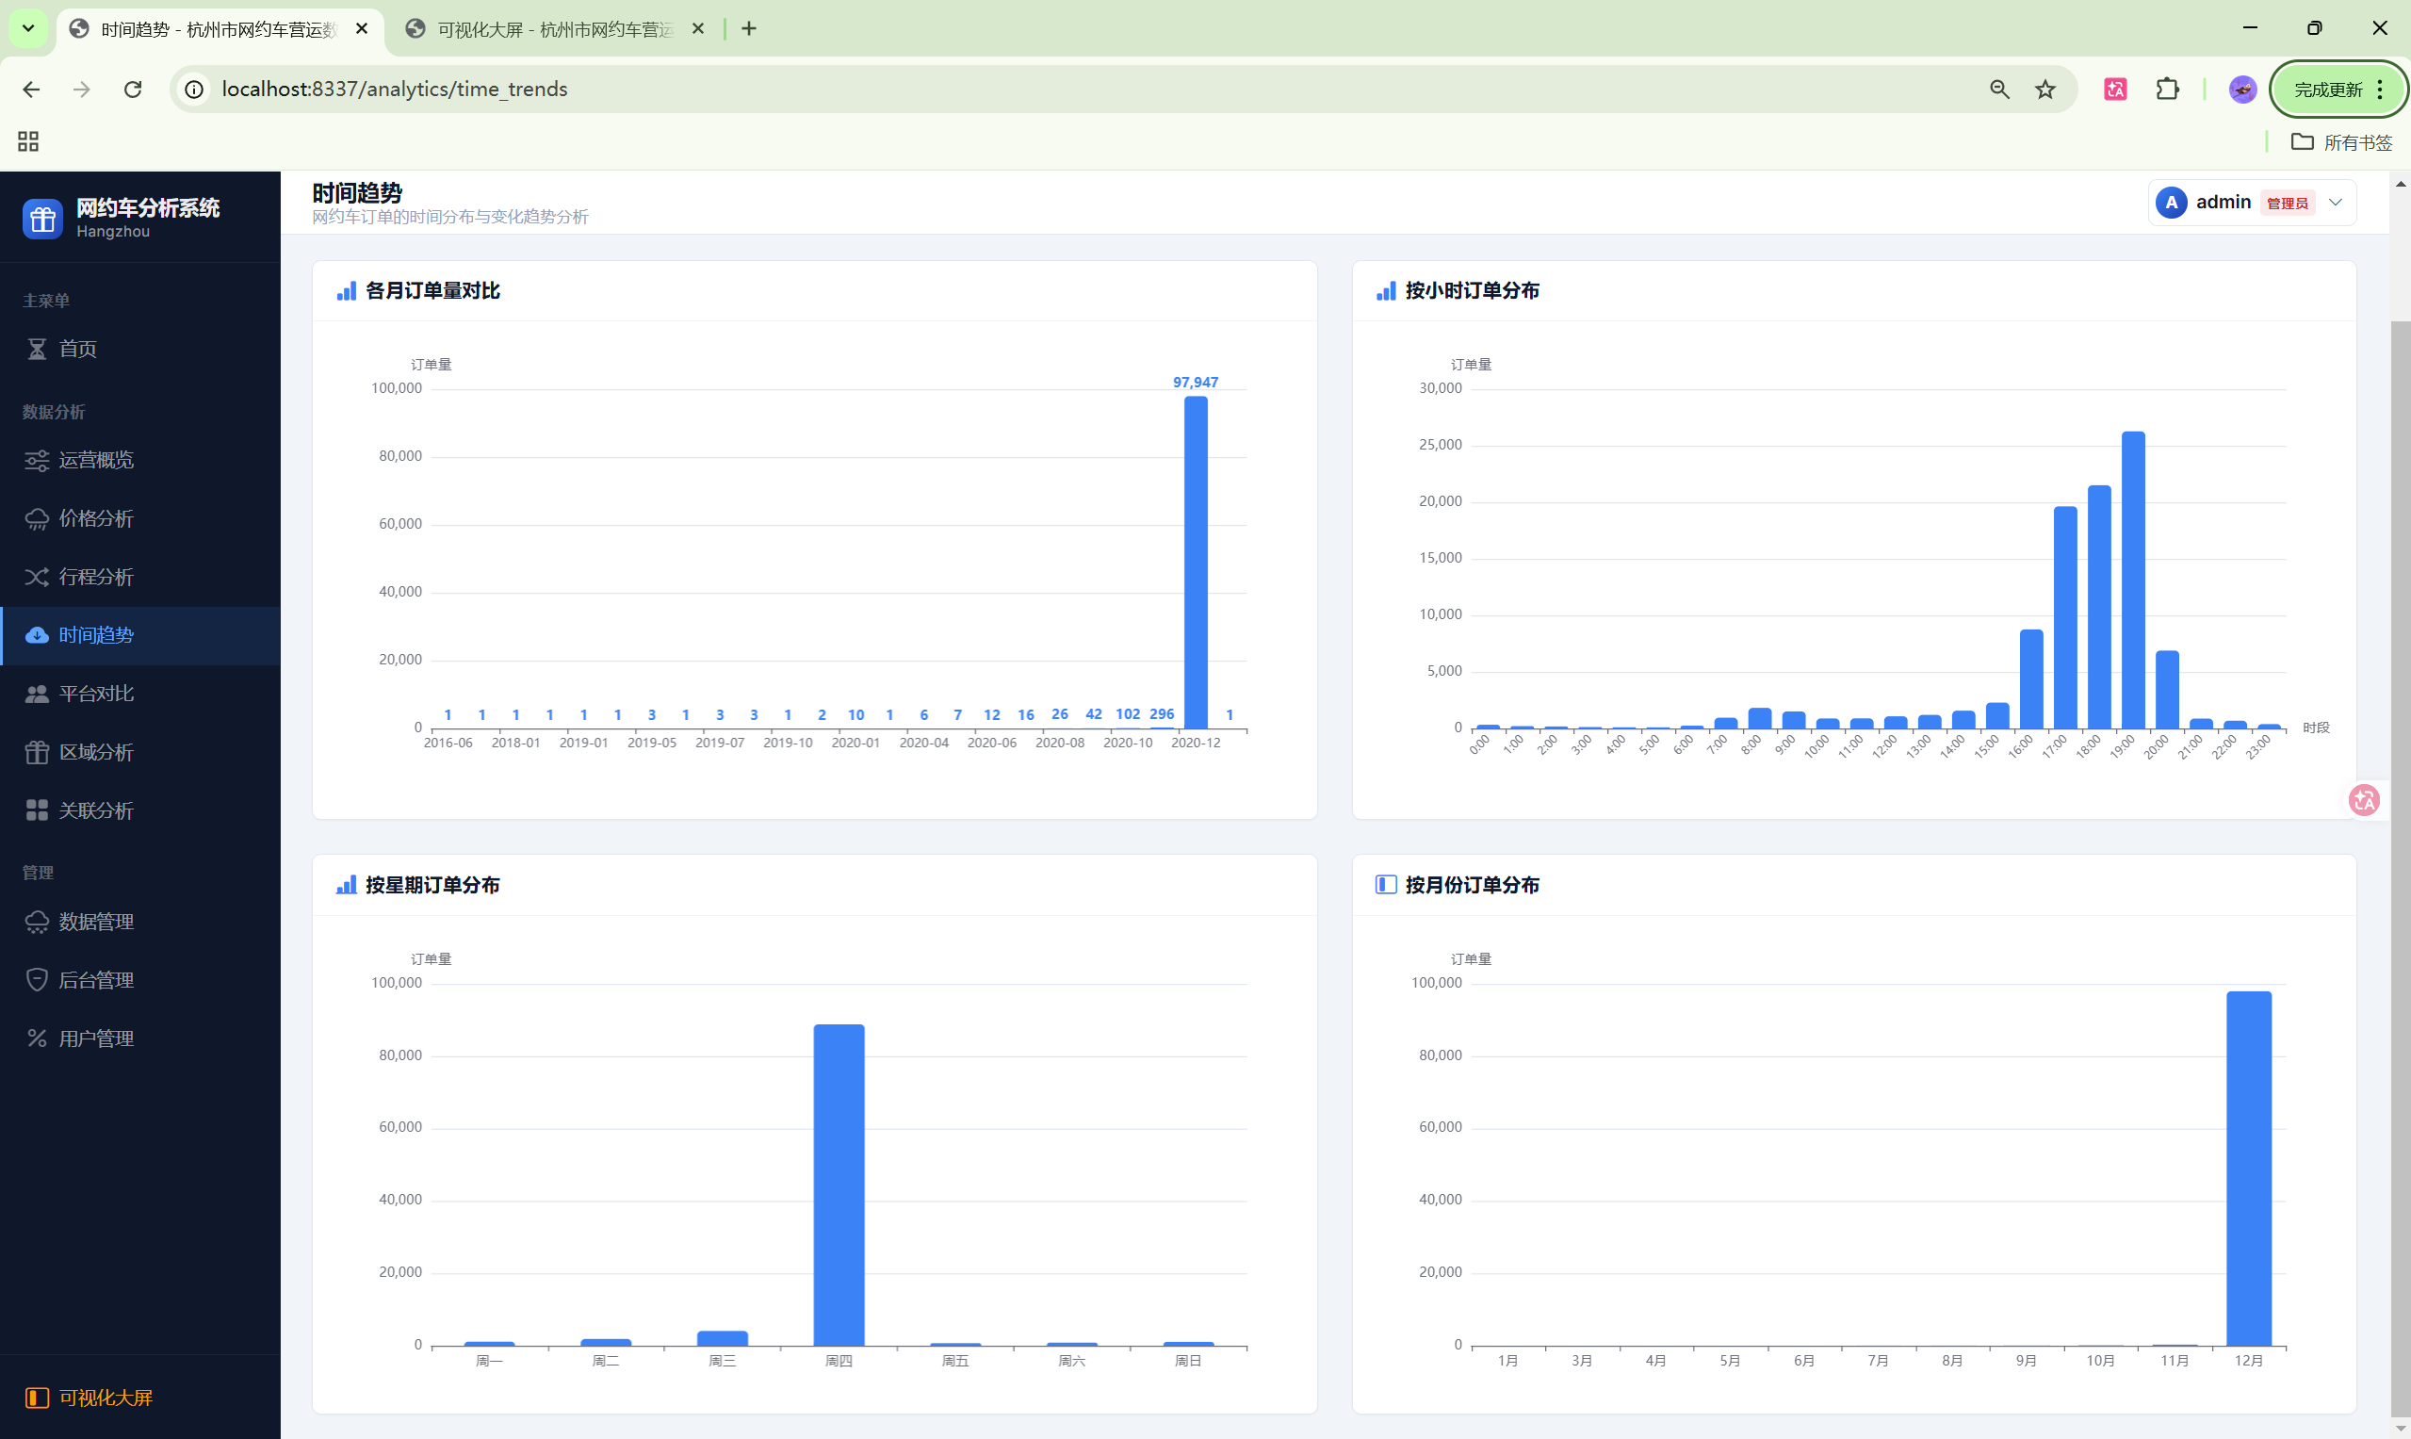Open the 运营概览 sidebar item
This screenshot has height=1439, width=2411.
pyautogui.click(x=96, y=460)
